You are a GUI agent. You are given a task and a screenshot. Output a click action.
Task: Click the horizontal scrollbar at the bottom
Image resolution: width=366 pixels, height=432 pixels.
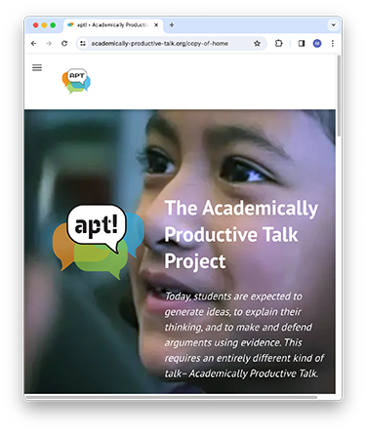tap(171, 397)
